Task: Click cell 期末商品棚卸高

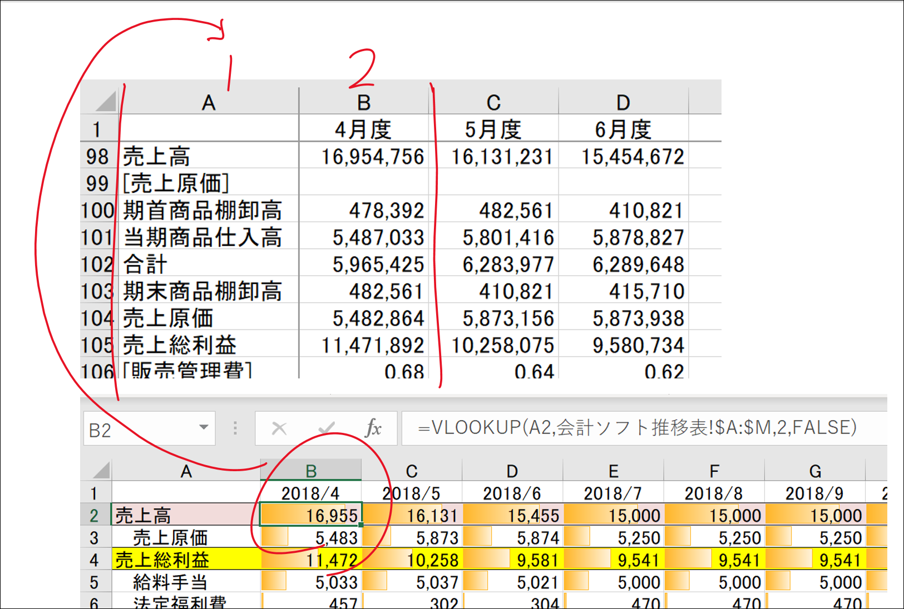Action: tap(209, 291)
